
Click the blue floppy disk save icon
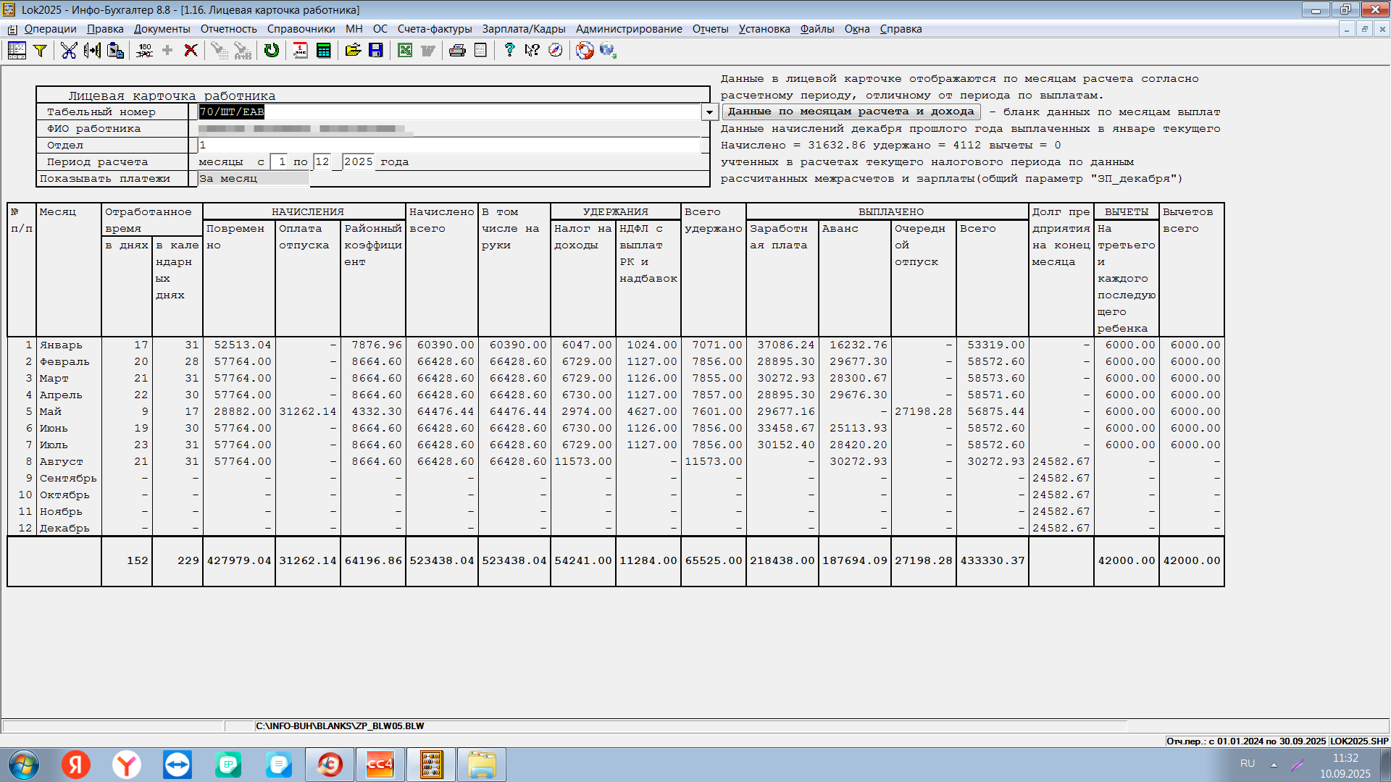(376, 50)
